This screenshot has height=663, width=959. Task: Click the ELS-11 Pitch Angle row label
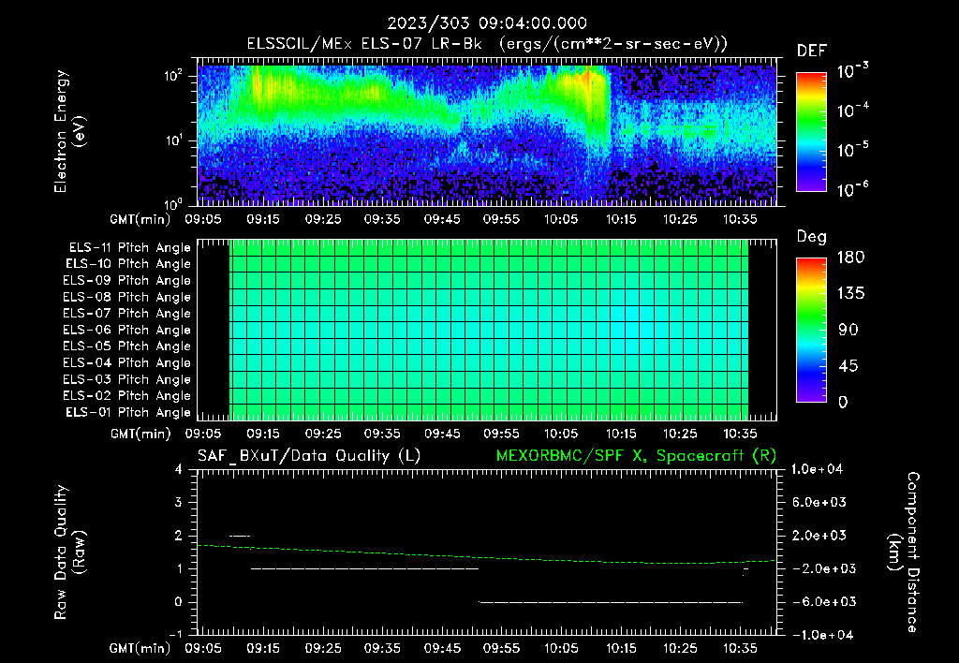[129, 248]
